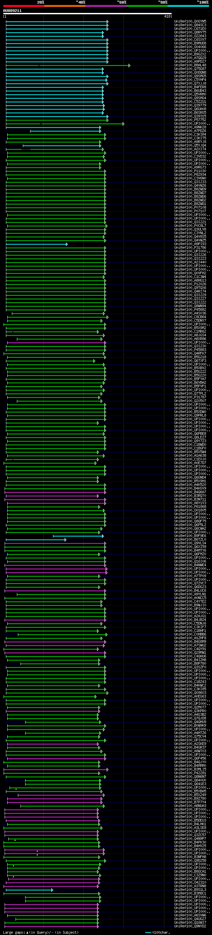Select label UniRef100_A7QQ29
Viewport: 212px width, 935px height.
(190, 58)
